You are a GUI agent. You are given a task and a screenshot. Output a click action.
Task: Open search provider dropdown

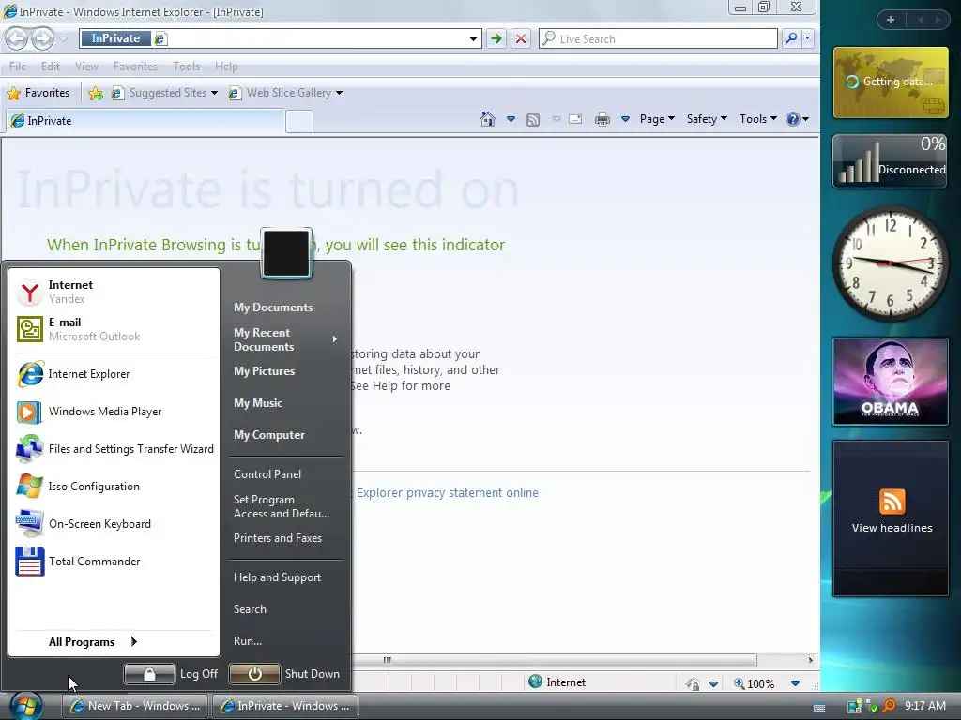(807, 38)
